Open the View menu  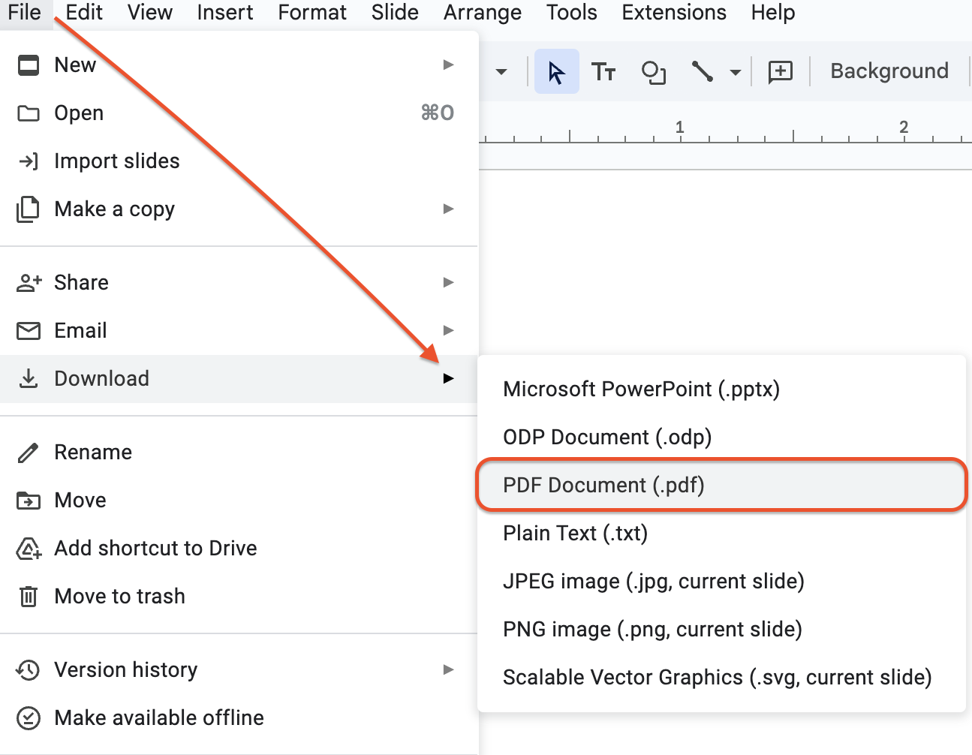(x=150, y=12)
